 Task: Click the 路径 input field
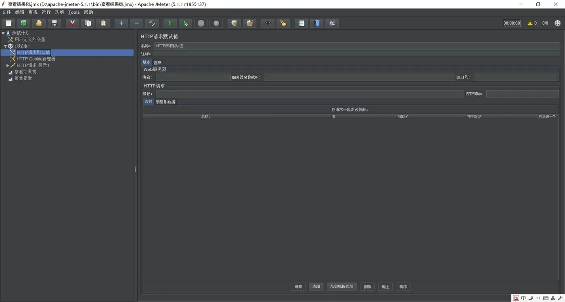(310, 94)
